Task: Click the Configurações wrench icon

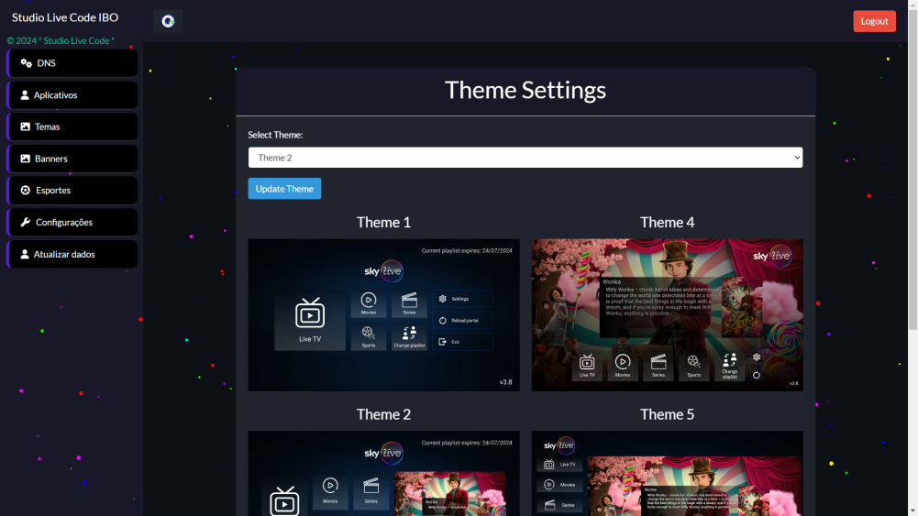Action: coord(26,222)
